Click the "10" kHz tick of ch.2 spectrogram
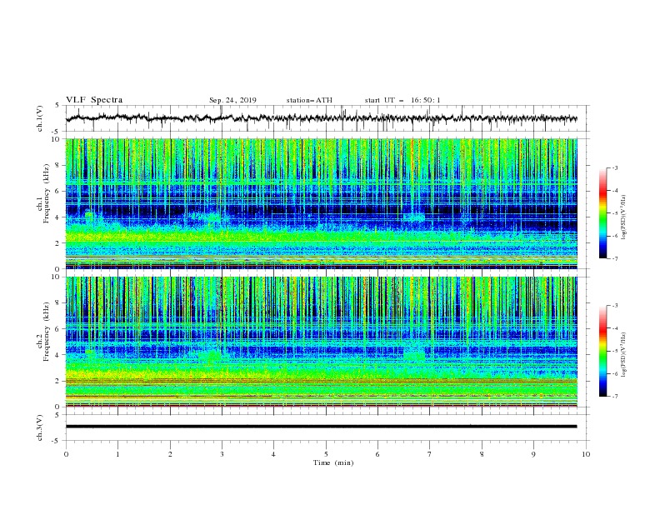The image size is (660, 510). [57, 277]
